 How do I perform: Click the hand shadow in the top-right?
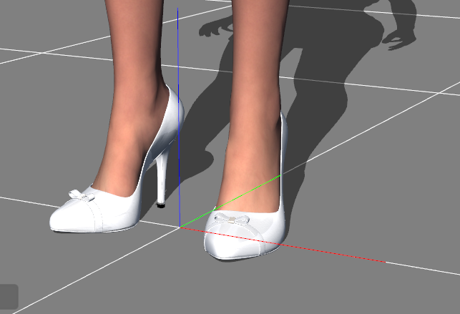pyautogui.click(x=399, y=32)
